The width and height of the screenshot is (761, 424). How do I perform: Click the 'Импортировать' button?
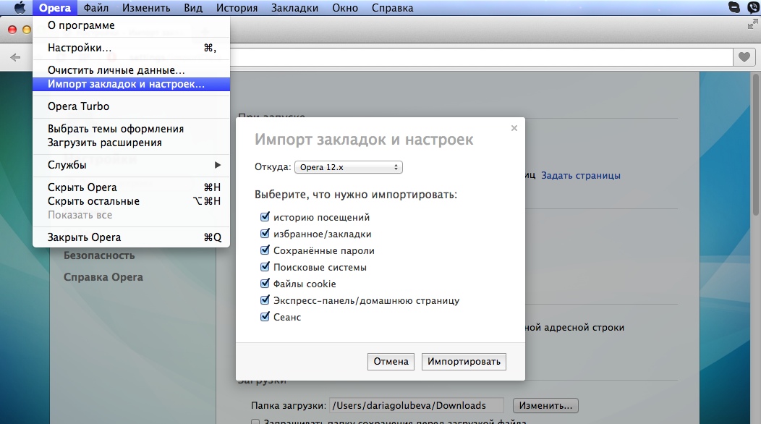tap(464, 361)
